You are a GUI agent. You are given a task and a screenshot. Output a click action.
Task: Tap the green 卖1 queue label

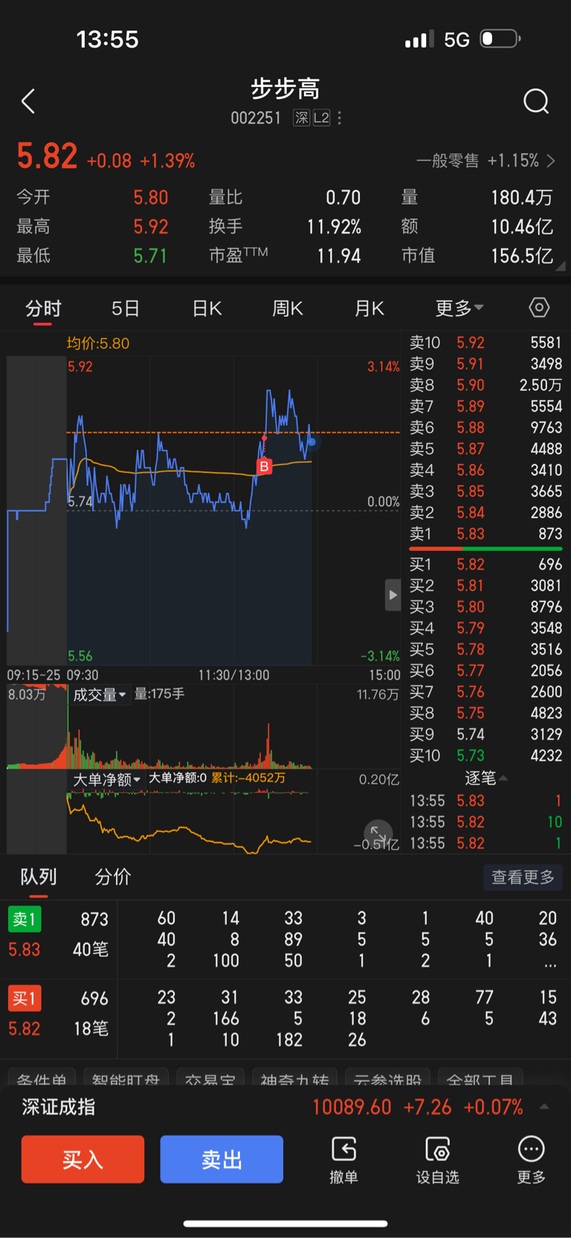pos(25,920)
